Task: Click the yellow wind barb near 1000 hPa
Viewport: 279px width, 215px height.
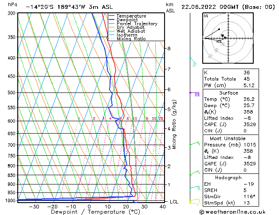Action: [194, 203]
